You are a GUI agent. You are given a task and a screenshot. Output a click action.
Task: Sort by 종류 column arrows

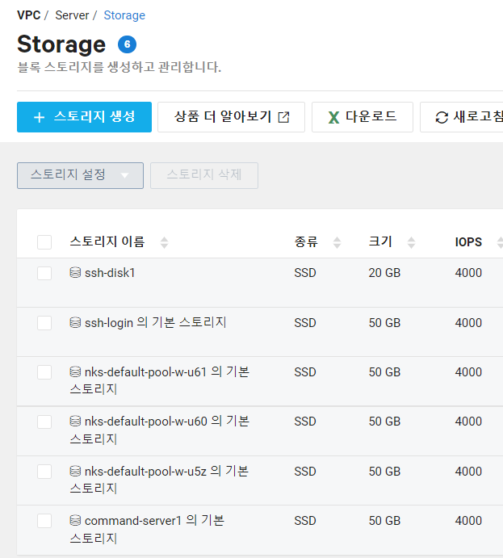[x=337, y=242]
